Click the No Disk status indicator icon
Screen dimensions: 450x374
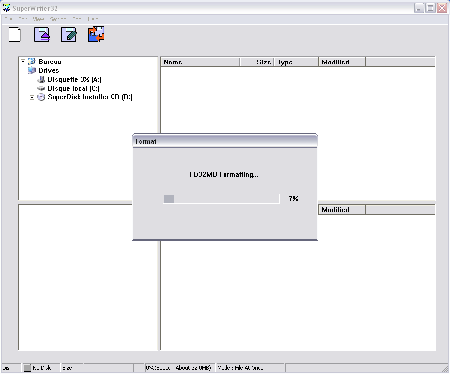point(28,368)
